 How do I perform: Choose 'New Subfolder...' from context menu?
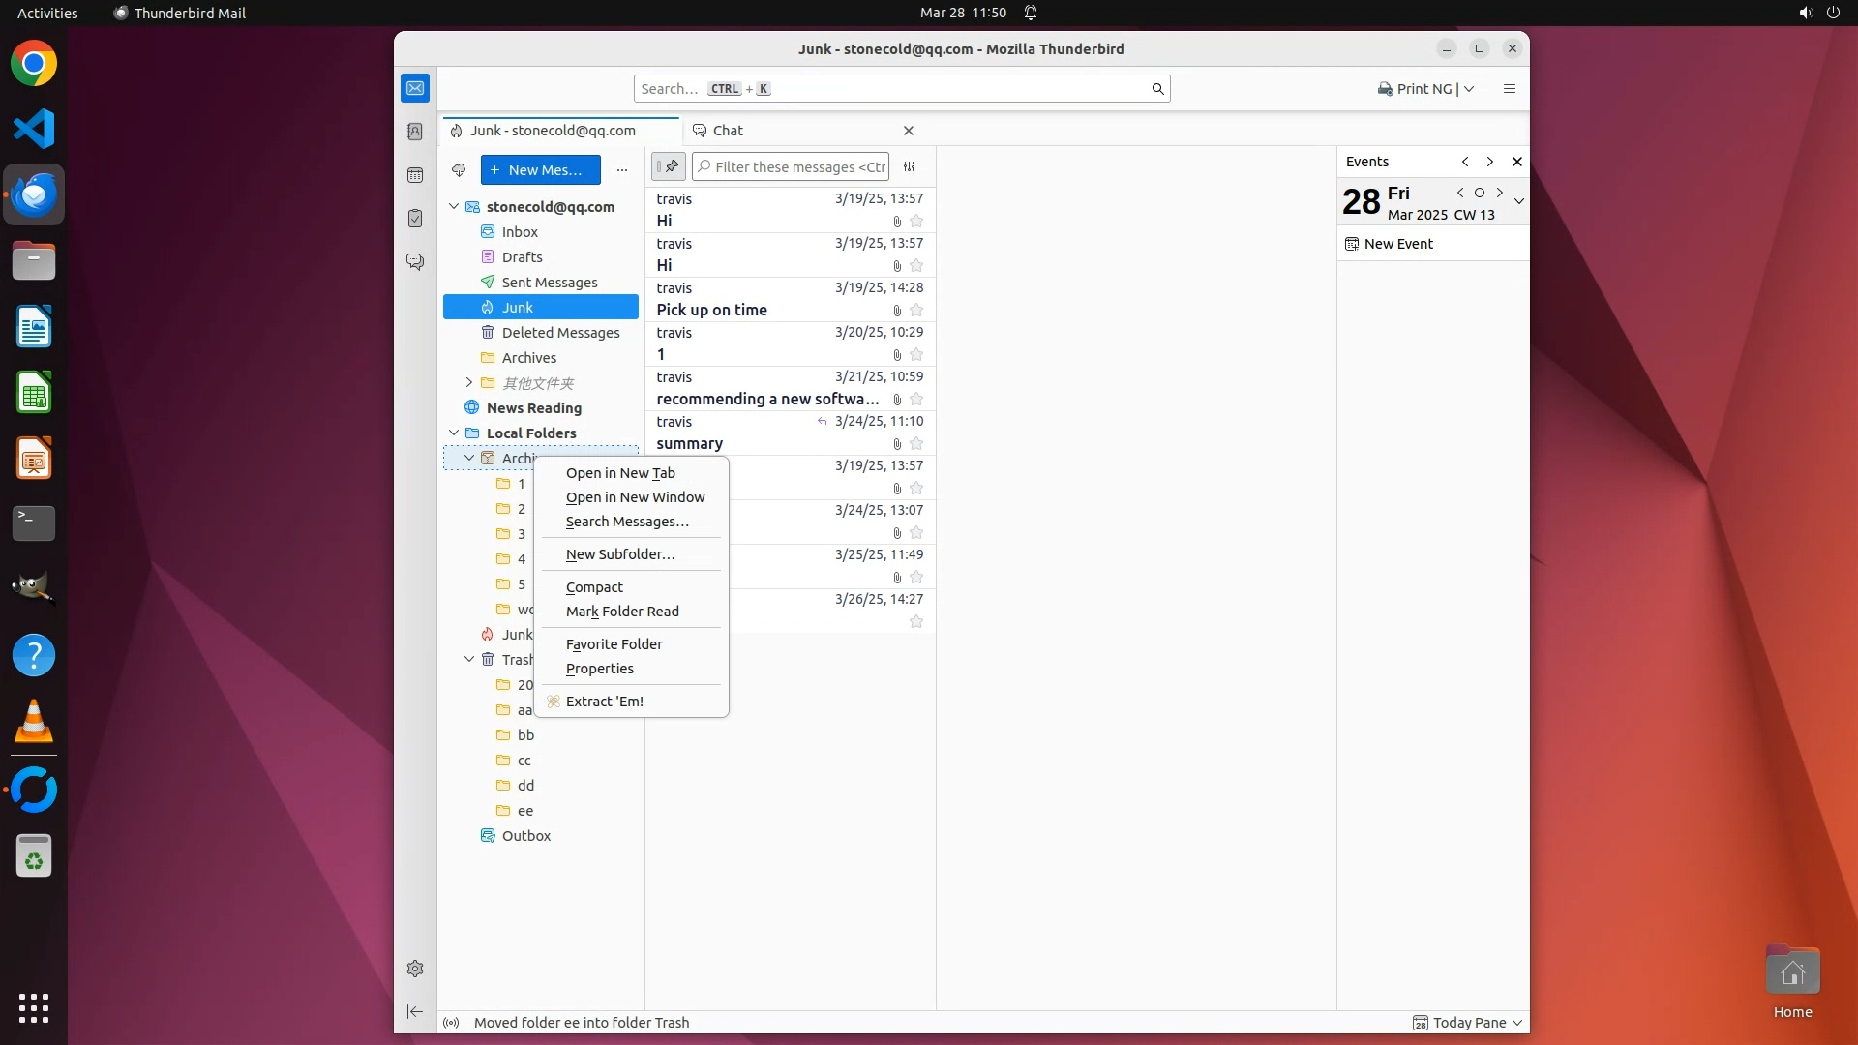620,554
